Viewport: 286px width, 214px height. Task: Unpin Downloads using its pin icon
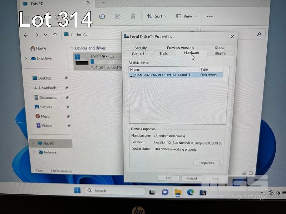click(67, 88)
